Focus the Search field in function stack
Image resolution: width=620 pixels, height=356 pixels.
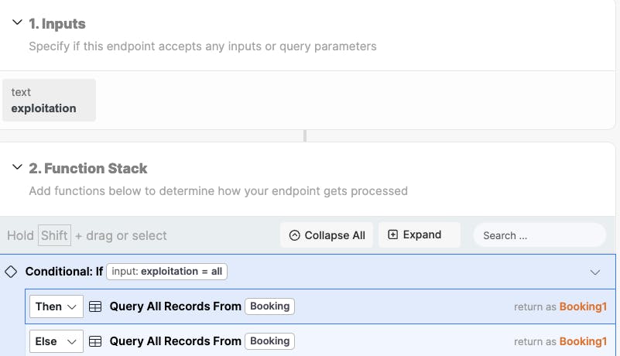pos(540,235)
